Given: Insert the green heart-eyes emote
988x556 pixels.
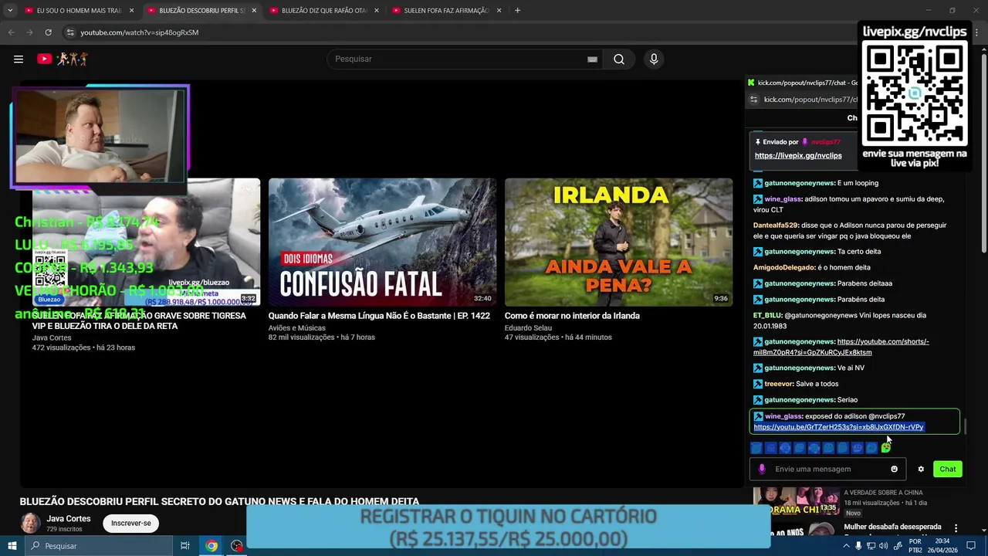Looking at the screenshot, I should (x=886, y=448).
